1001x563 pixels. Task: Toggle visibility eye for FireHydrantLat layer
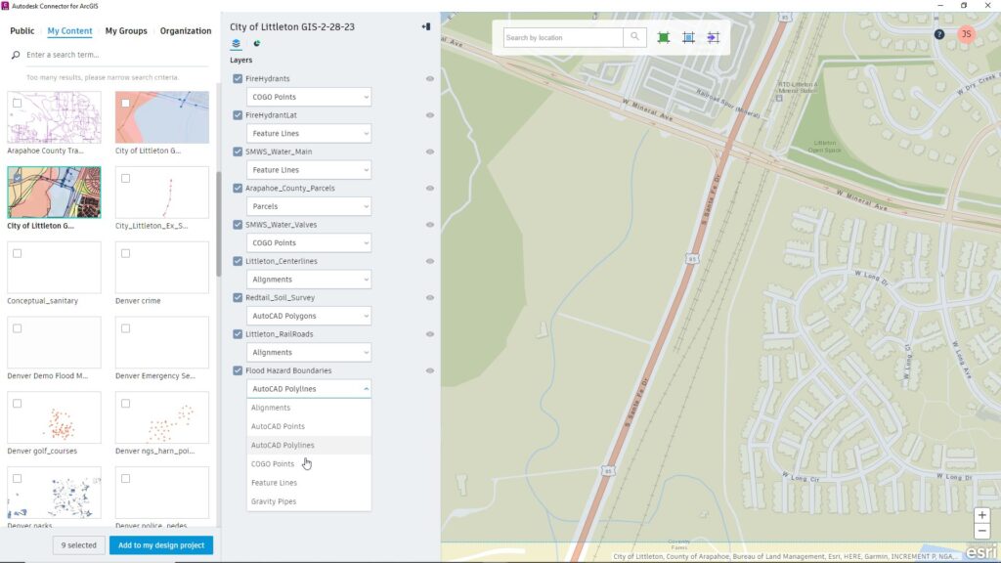tap(430, 115)
